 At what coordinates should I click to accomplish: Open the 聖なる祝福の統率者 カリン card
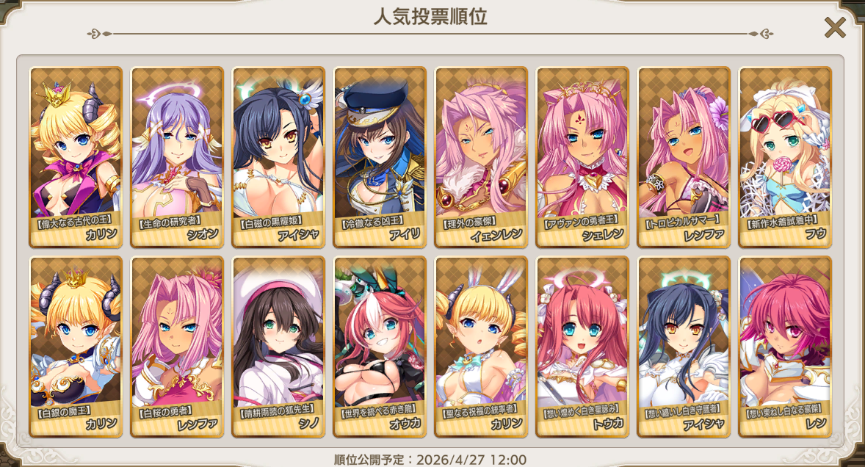[481, 347]
